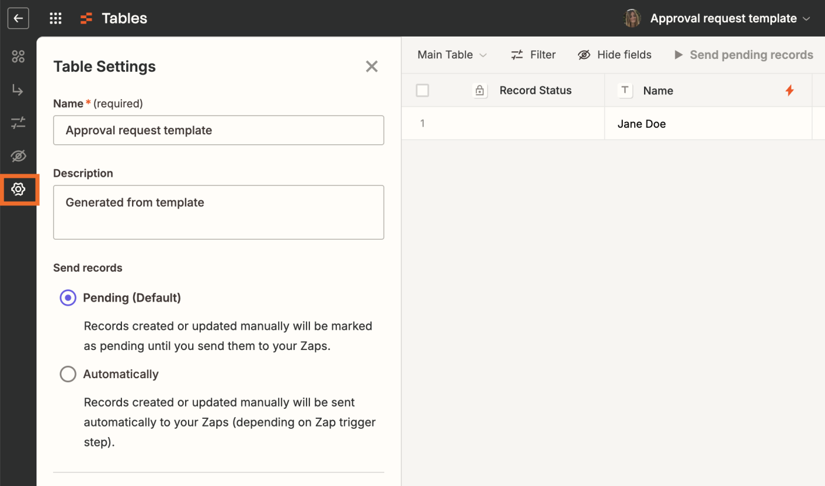Click the back arrow button
Screen dimensions: 825x486
click(18, 18)
